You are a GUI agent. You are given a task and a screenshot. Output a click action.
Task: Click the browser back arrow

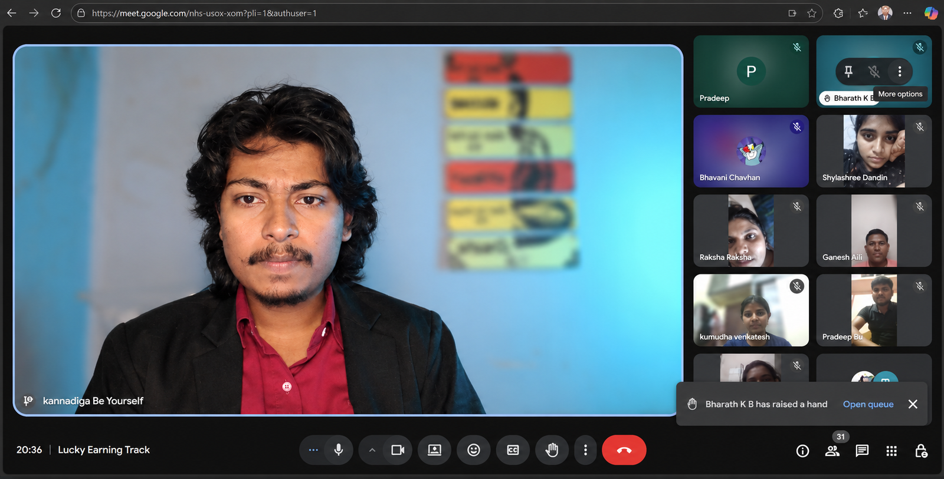[x=12, y=13]
